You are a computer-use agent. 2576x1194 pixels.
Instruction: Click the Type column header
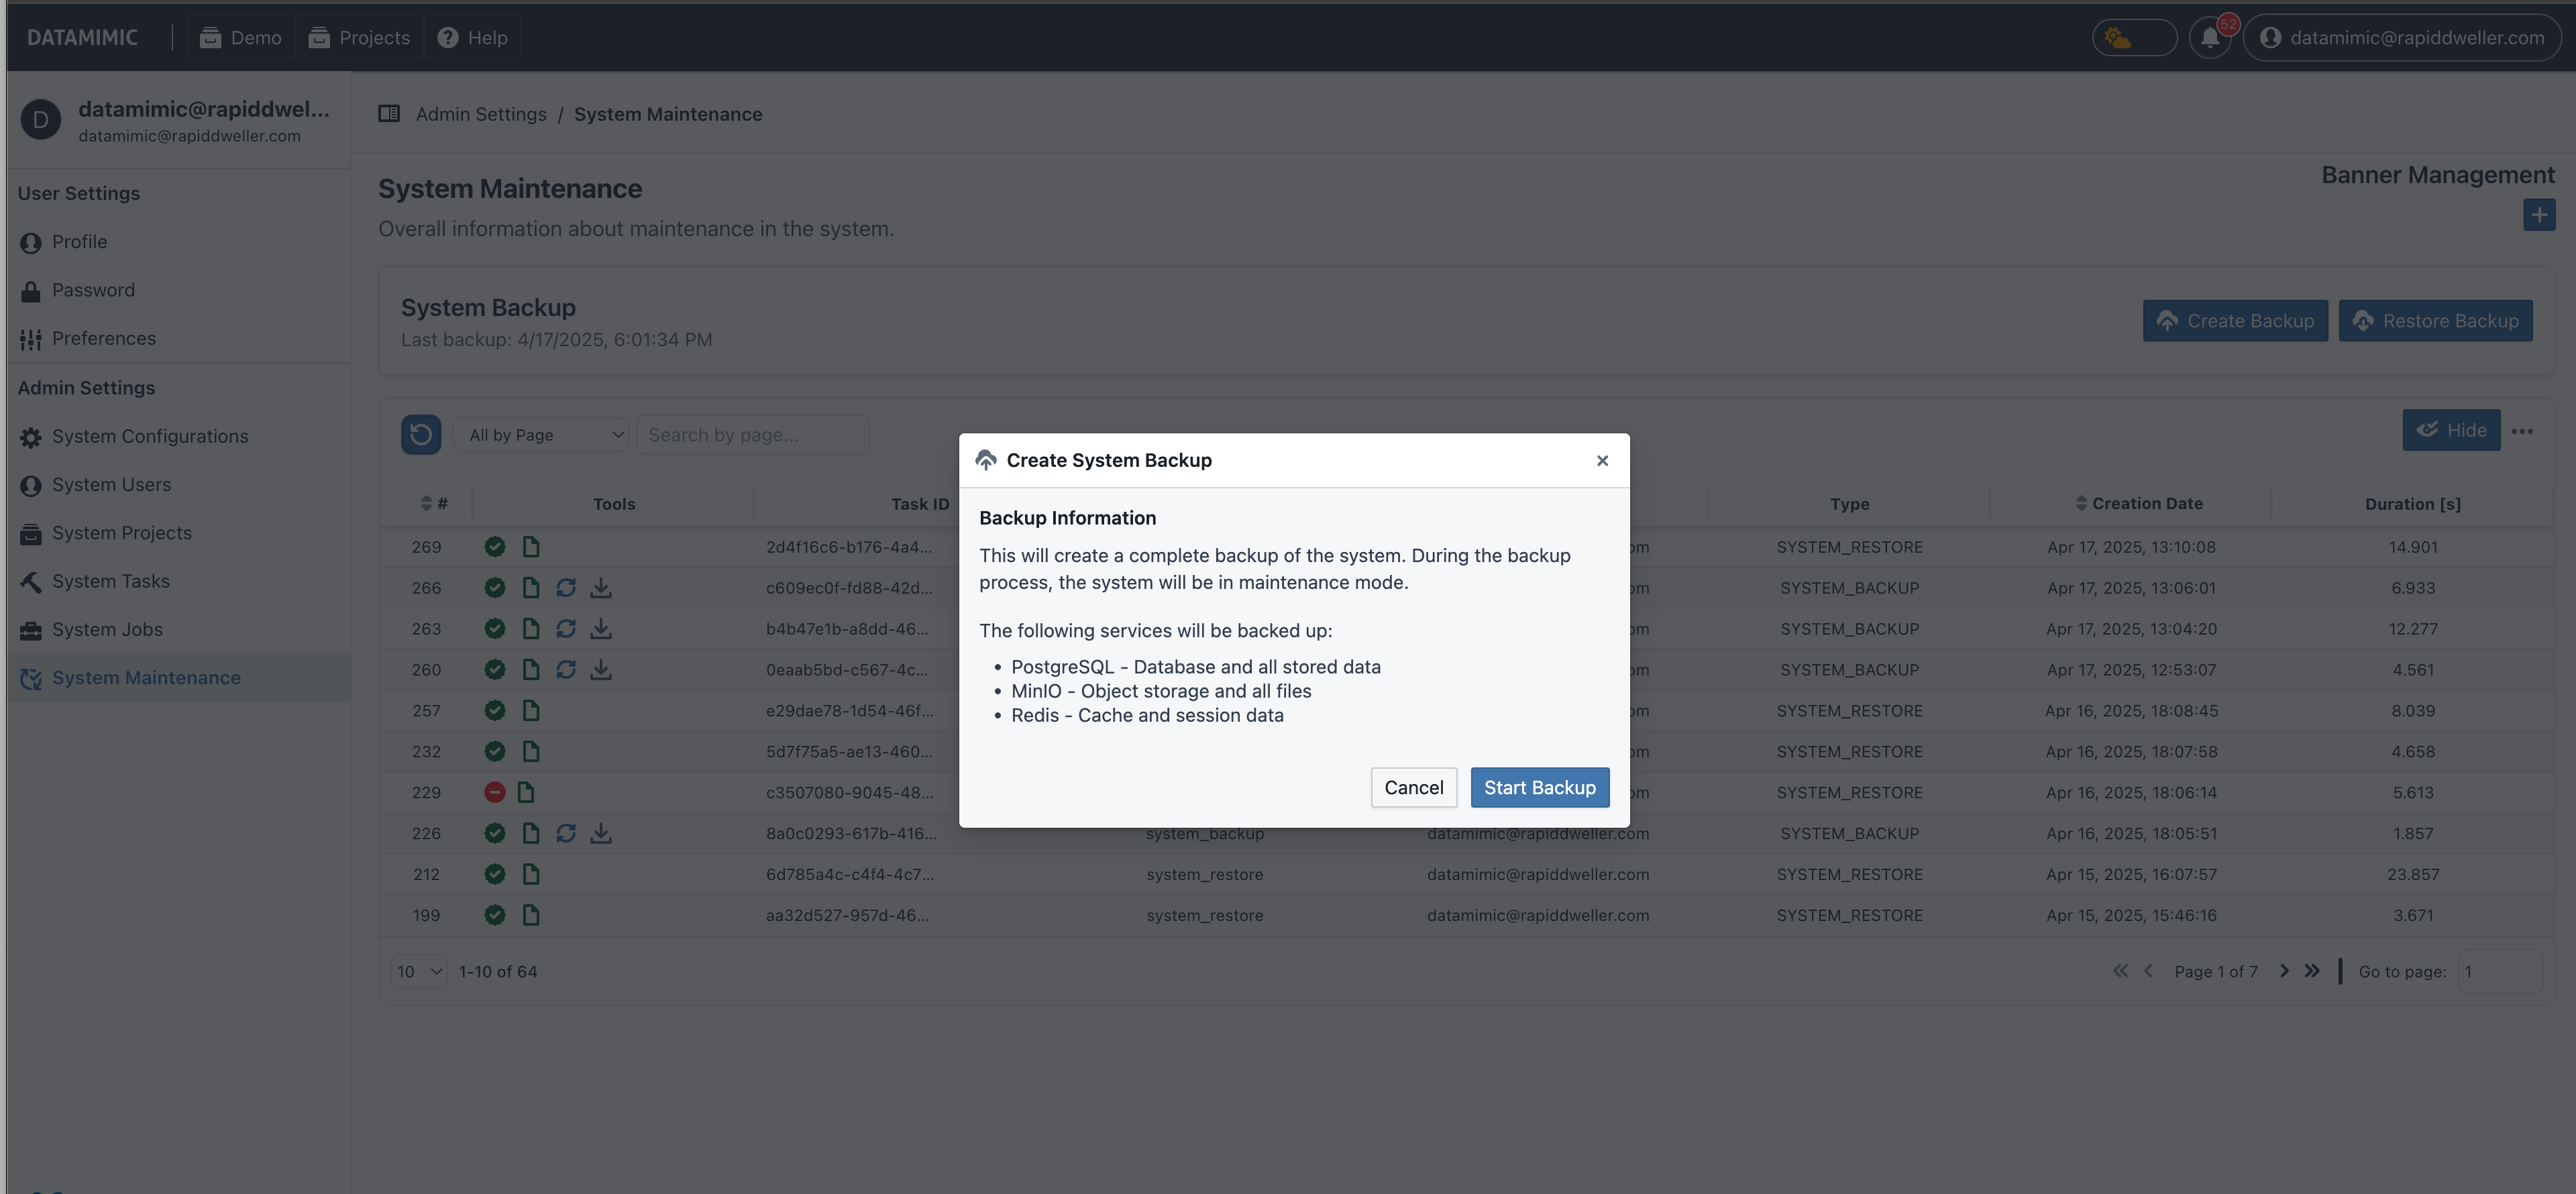point(1849,504)
